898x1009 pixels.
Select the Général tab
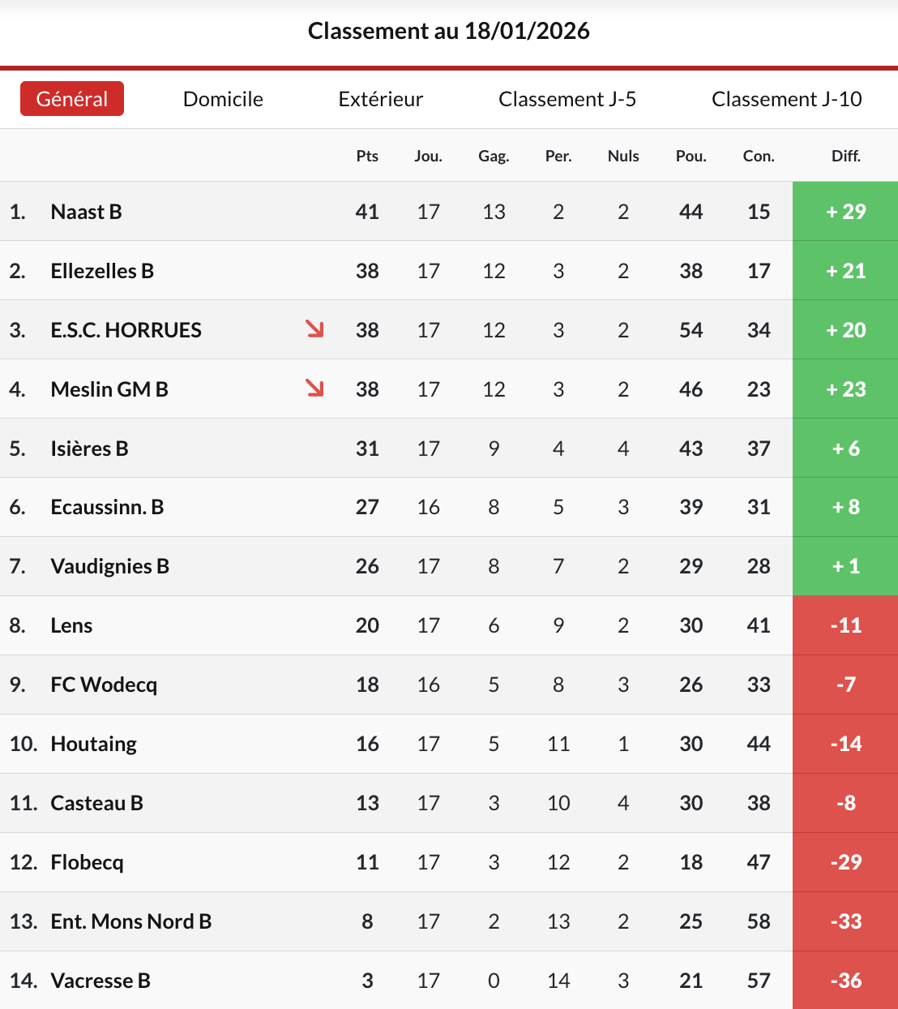[x=72, y=99]
